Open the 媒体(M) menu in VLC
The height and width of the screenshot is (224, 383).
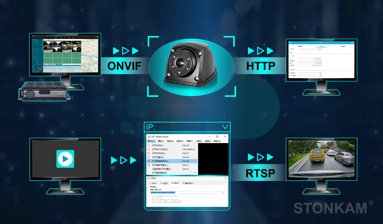[x=151, y=141]
